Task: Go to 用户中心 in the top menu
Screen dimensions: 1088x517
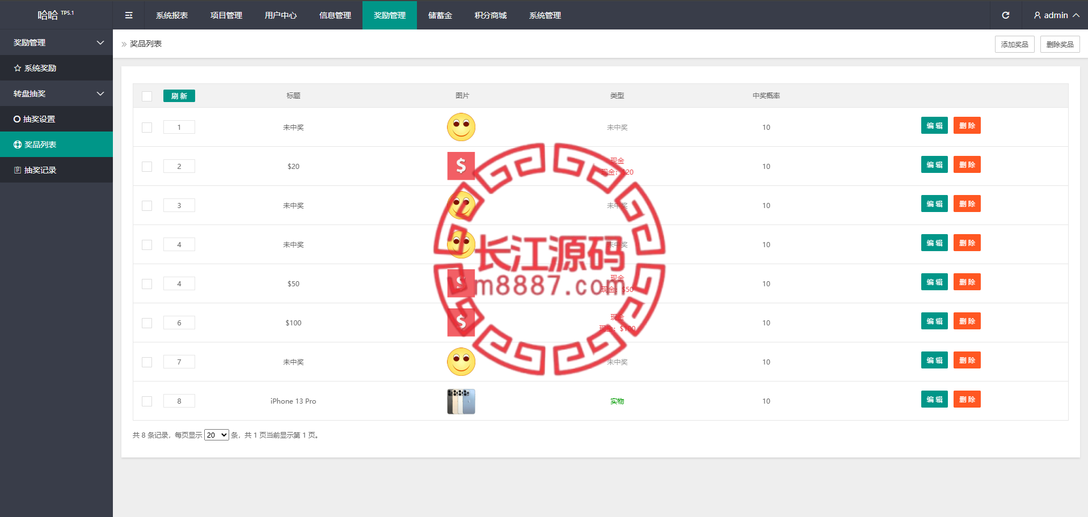Action: click(x=281, y=15)
